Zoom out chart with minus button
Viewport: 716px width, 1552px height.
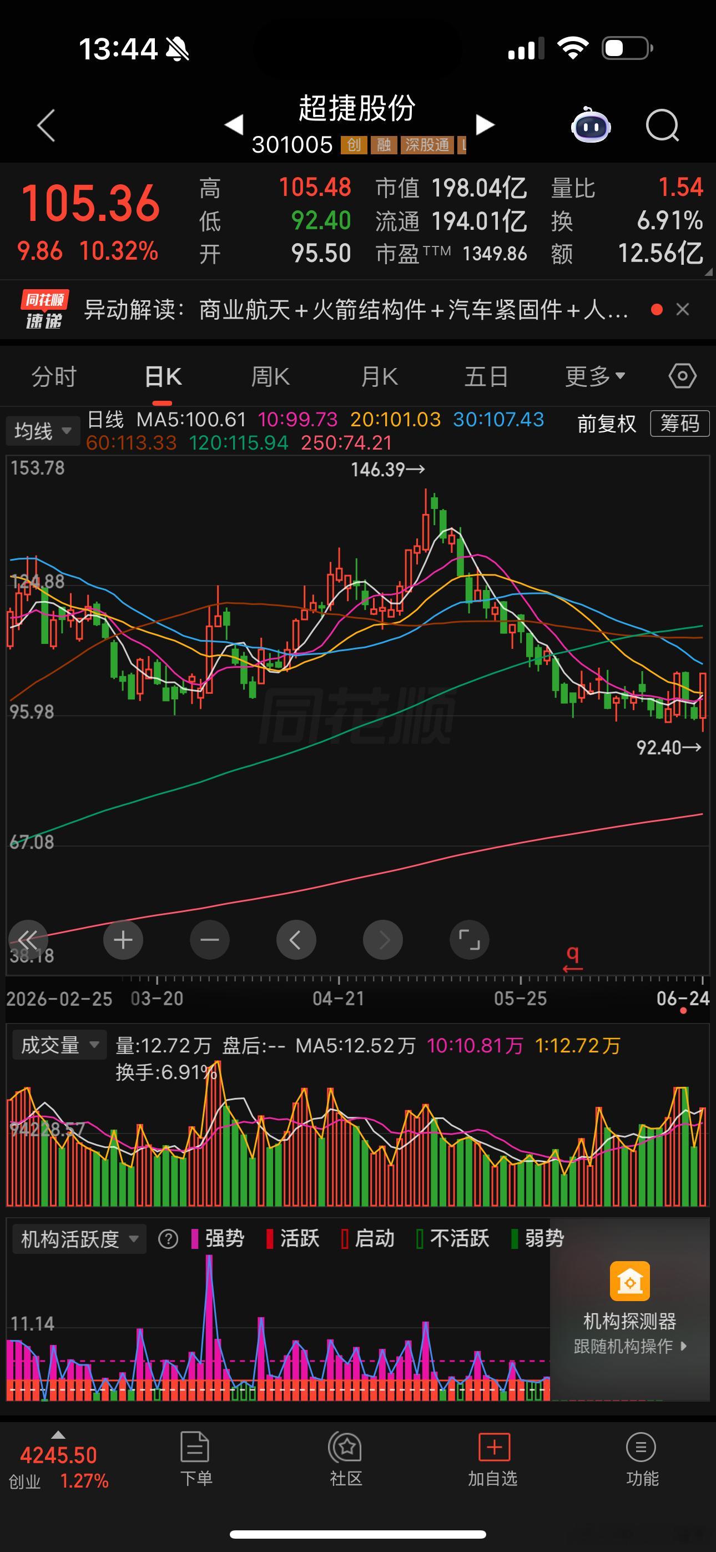pyautogui.click(x=210, y=940)
